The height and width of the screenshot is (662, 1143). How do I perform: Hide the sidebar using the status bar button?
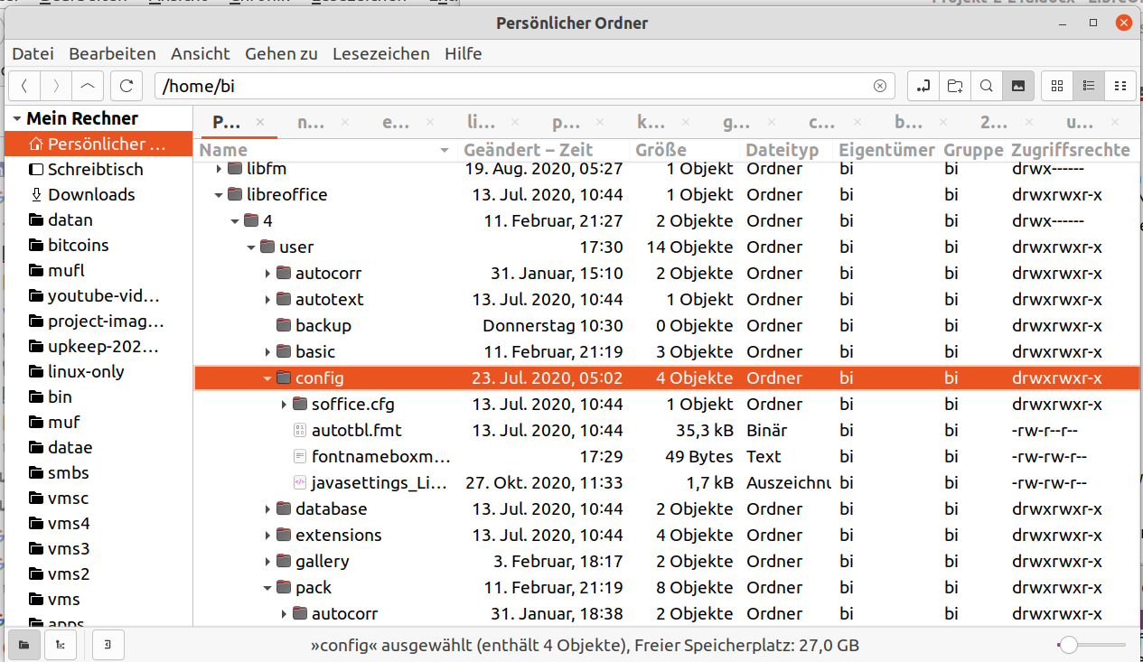pos(108,645)
